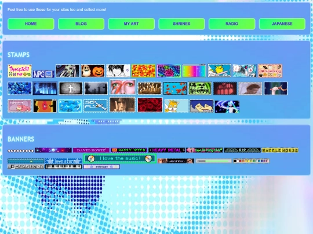This screenshot has height=234, width=313.
Task: Select the David Bowie lightning face stamp
Action: coord(123,87)
